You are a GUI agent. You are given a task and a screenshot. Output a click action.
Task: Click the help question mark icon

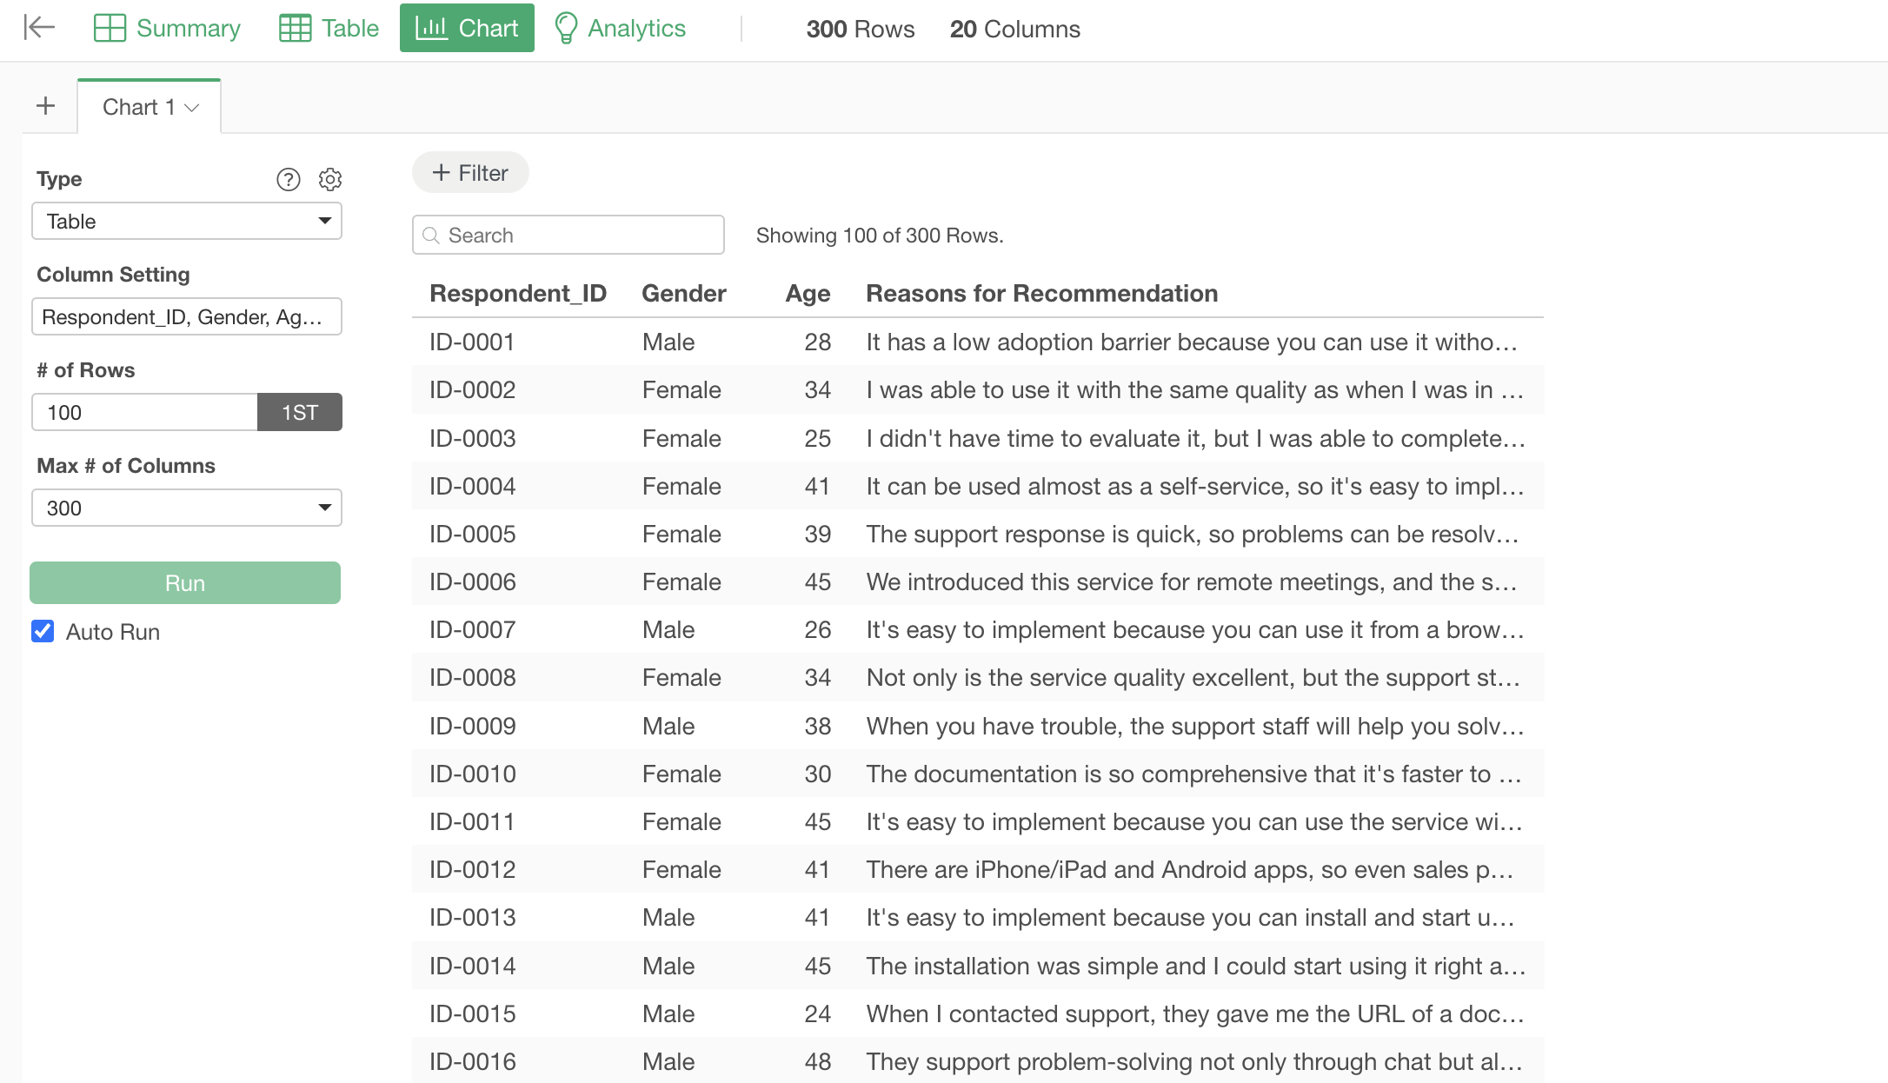288,179
